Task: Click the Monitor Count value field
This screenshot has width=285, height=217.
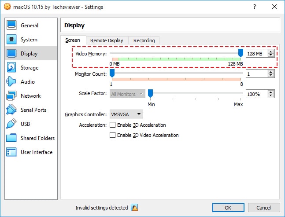Action: pos(257,74)
